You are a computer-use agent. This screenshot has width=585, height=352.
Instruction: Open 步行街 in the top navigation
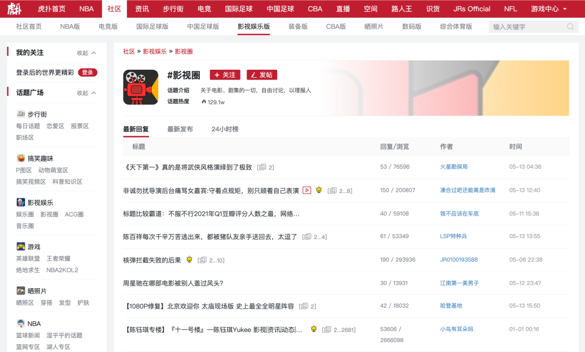tap(173, 9)
